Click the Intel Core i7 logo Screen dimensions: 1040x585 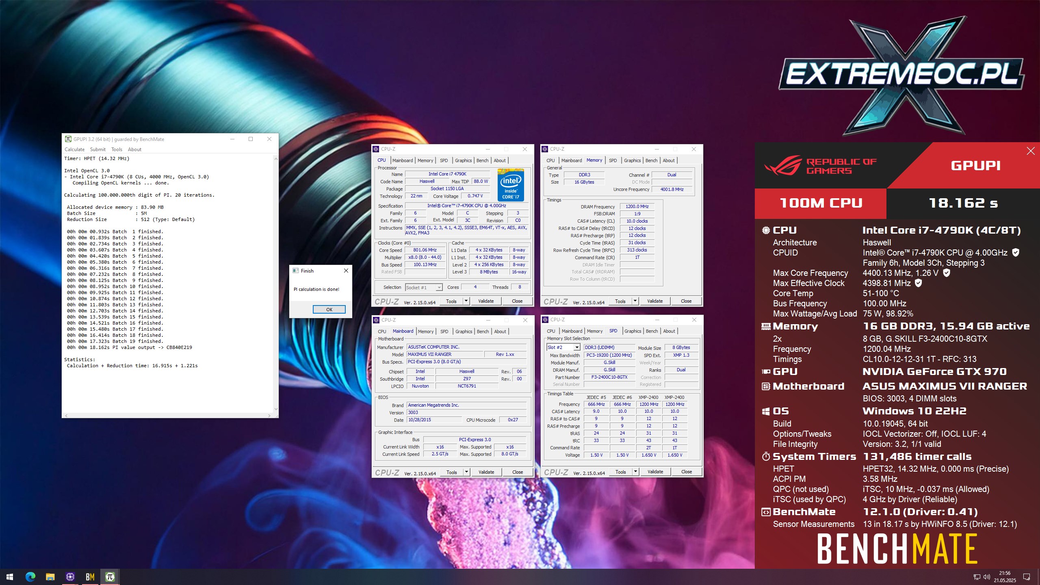[x=511, y=185]
